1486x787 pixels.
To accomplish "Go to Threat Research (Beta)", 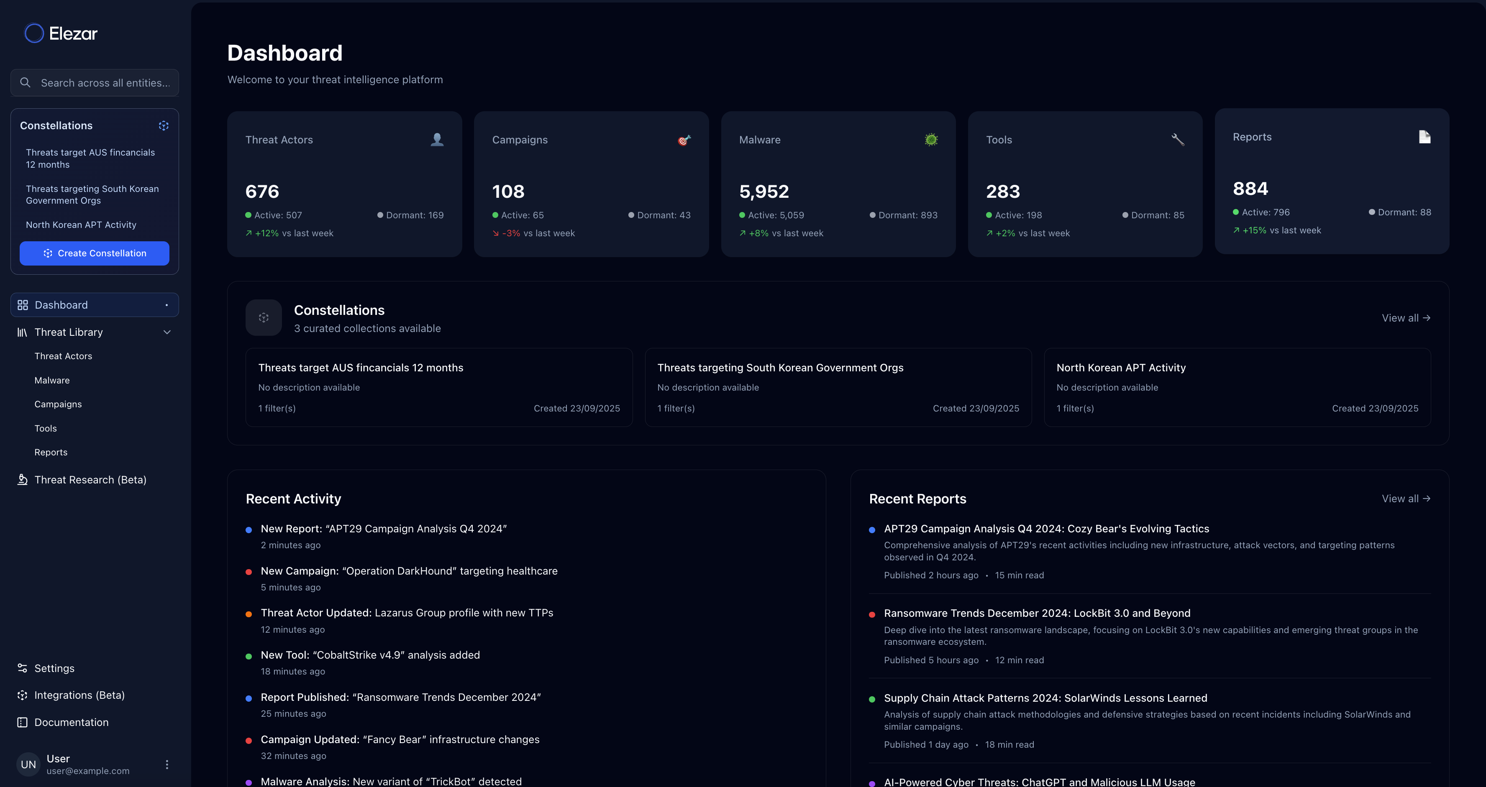I will [90, 480].
